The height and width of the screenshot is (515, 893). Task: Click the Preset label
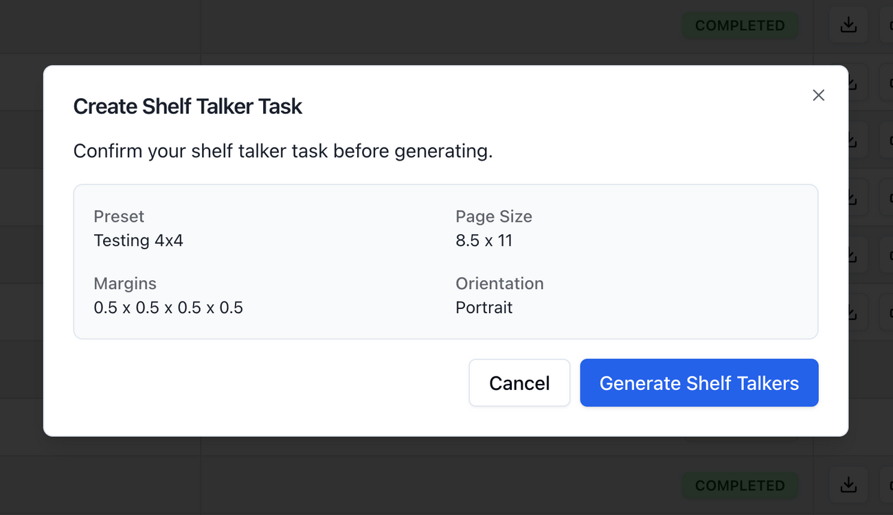tap(119, 216)
